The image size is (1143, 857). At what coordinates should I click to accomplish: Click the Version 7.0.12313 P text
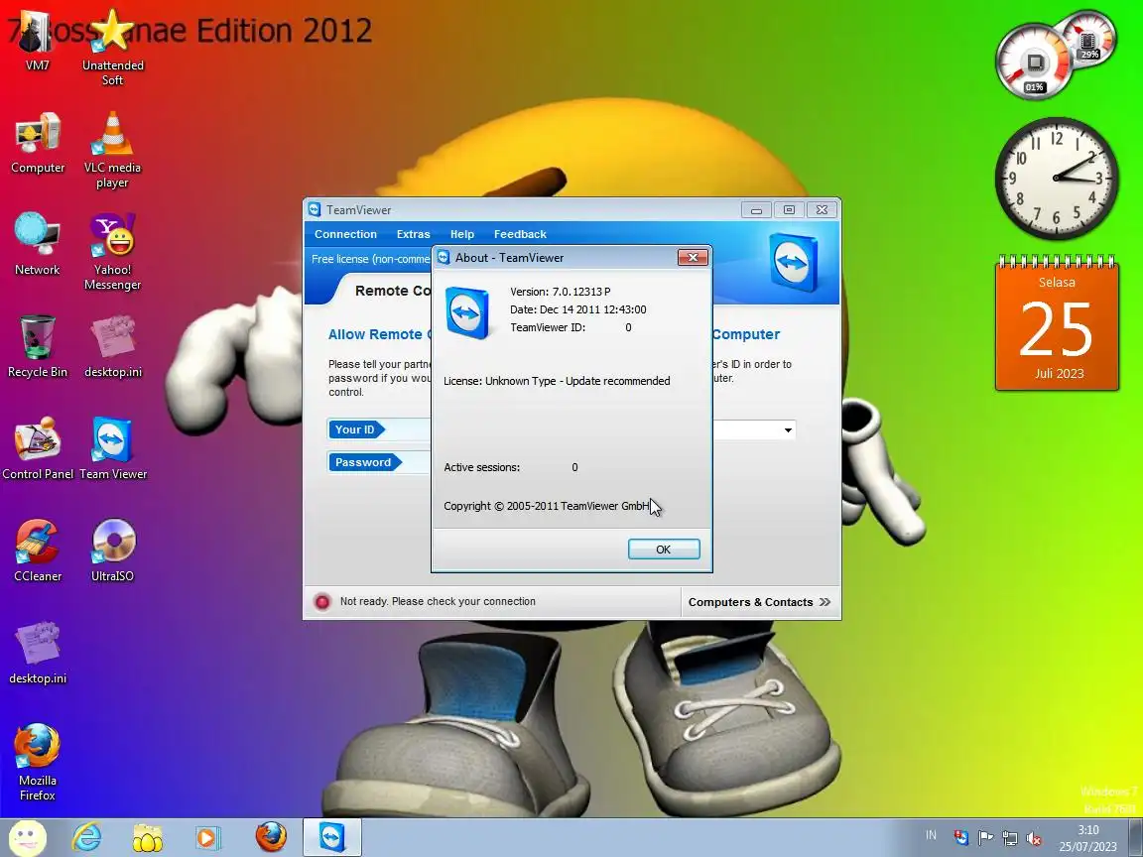560,292
